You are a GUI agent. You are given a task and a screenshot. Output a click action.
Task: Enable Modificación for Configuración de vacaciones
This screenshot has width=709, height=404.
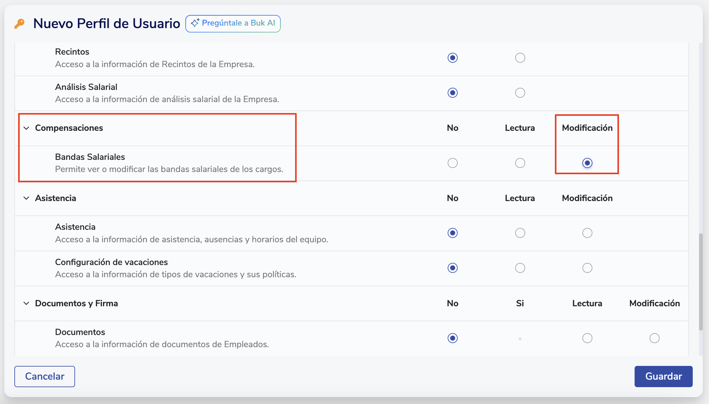pos(587,268)
